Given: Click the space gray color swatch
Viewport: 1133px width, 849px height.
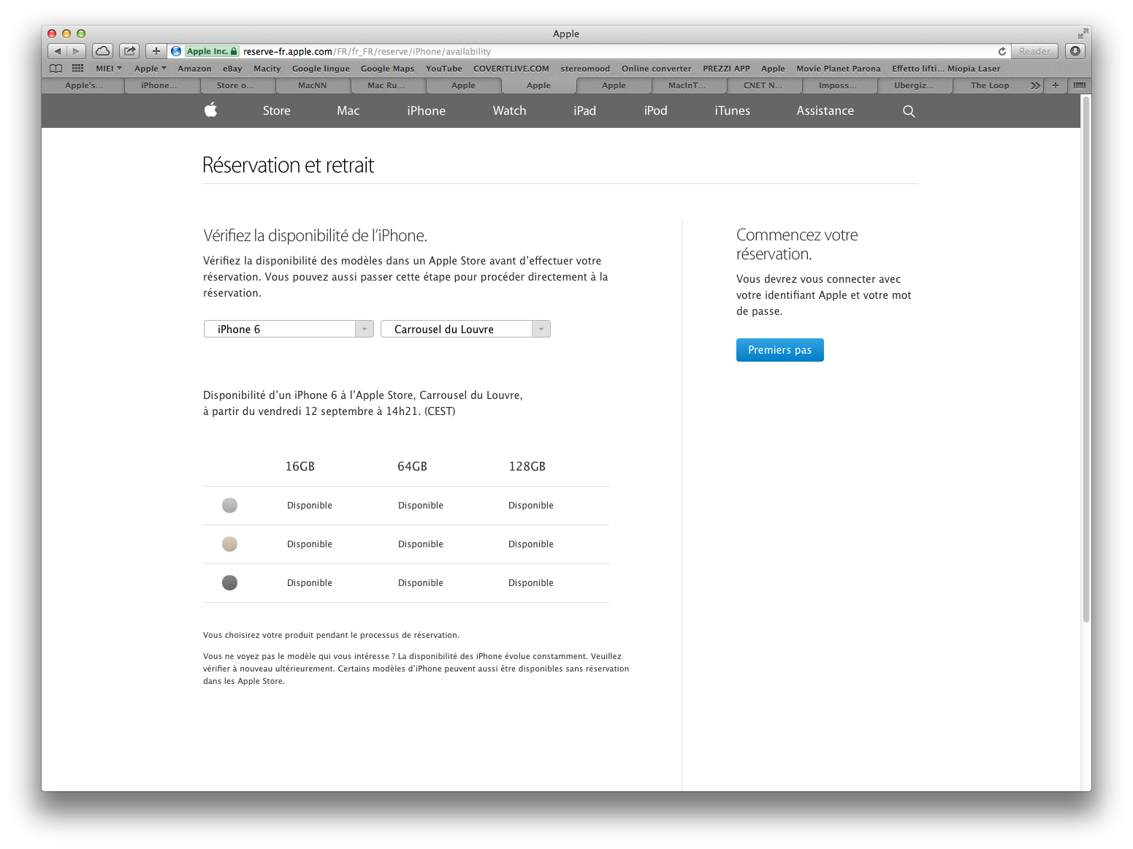Looking at the screenshot, I should point(229,582).
